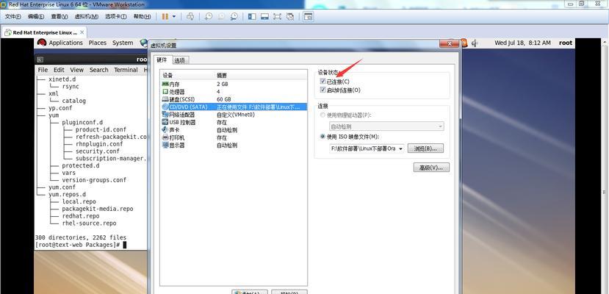
Task: Select the 网络适配器 network adapter icon
Action: (165, 115)
